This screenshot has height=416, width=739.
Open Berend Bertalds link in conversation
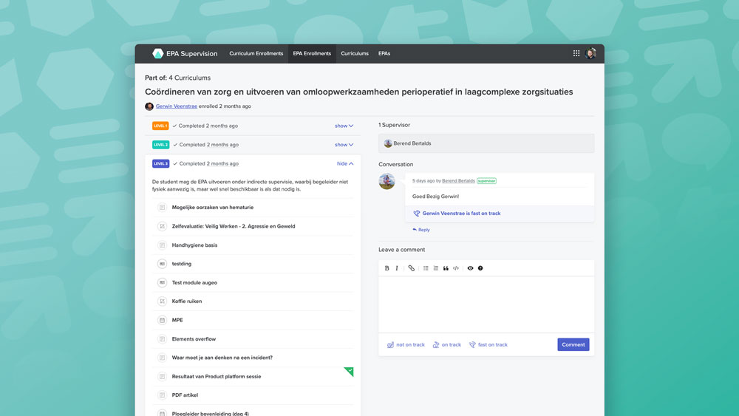(459, 181)
